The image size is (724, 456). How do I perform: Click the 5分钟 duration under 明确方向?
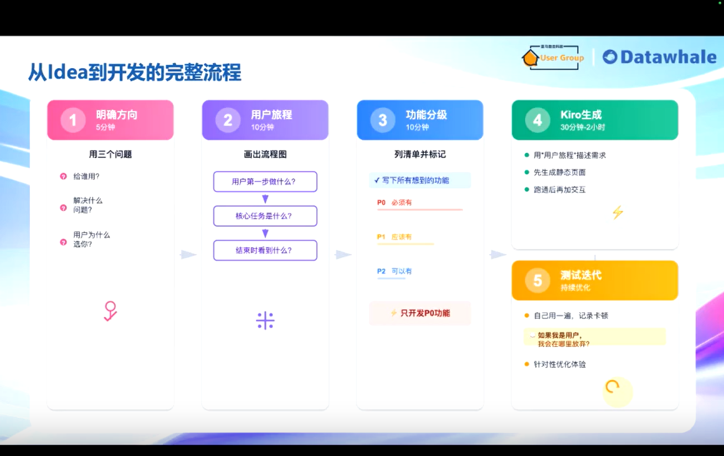point(105,127)
